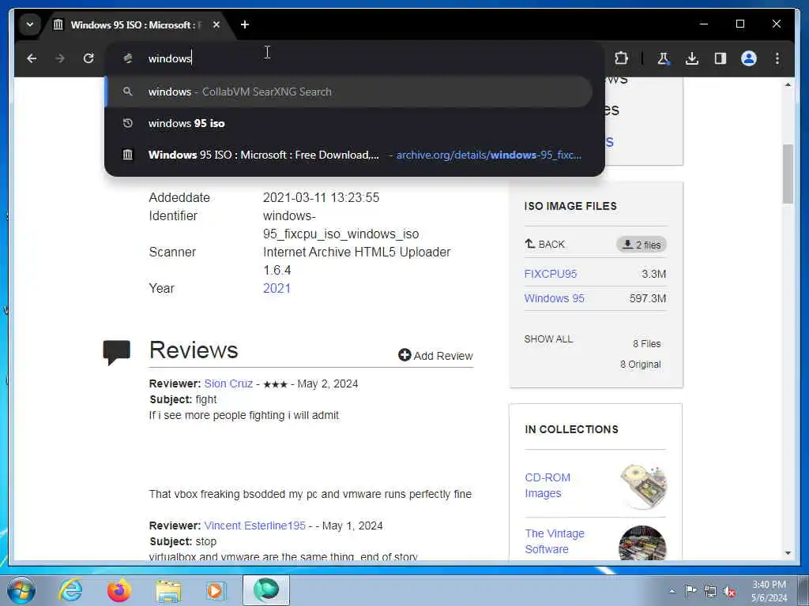Add a new tab with the plus button
This screenshot has height=606, width=809.
tap(245, 24)
